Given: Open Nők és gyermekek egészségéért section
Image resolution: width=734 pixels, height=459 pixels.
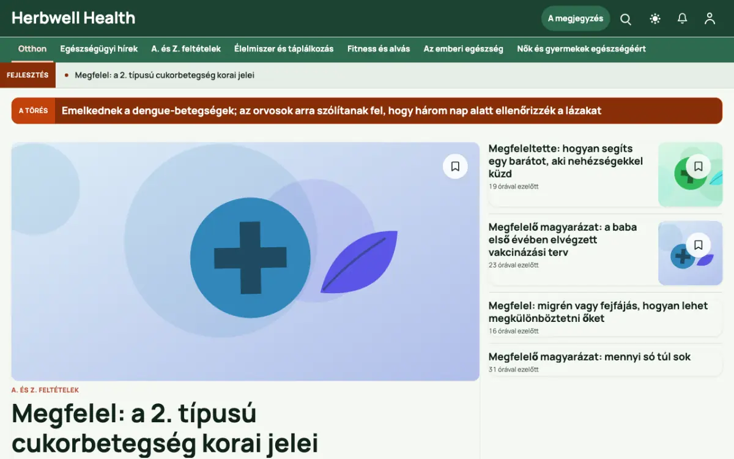Looking at the screenshot, I should pyautogui.click(x=581, y=49).
